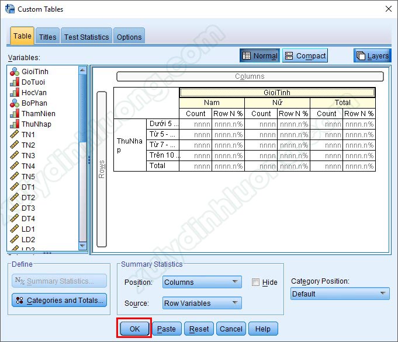The image size is (398, 342).
Task: Select the GioiTinh column header in table
Action: [x=277, y=92]
